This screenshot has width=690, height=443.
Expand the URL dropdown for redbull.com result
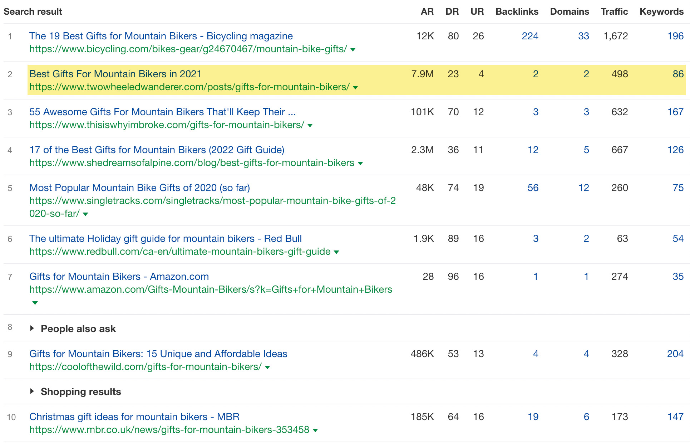(x=336, y=252)
